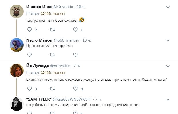Open the dropdown chevron on Йо Луганда's tweet
Screen dimensions: 178x114
pos(168,66)
